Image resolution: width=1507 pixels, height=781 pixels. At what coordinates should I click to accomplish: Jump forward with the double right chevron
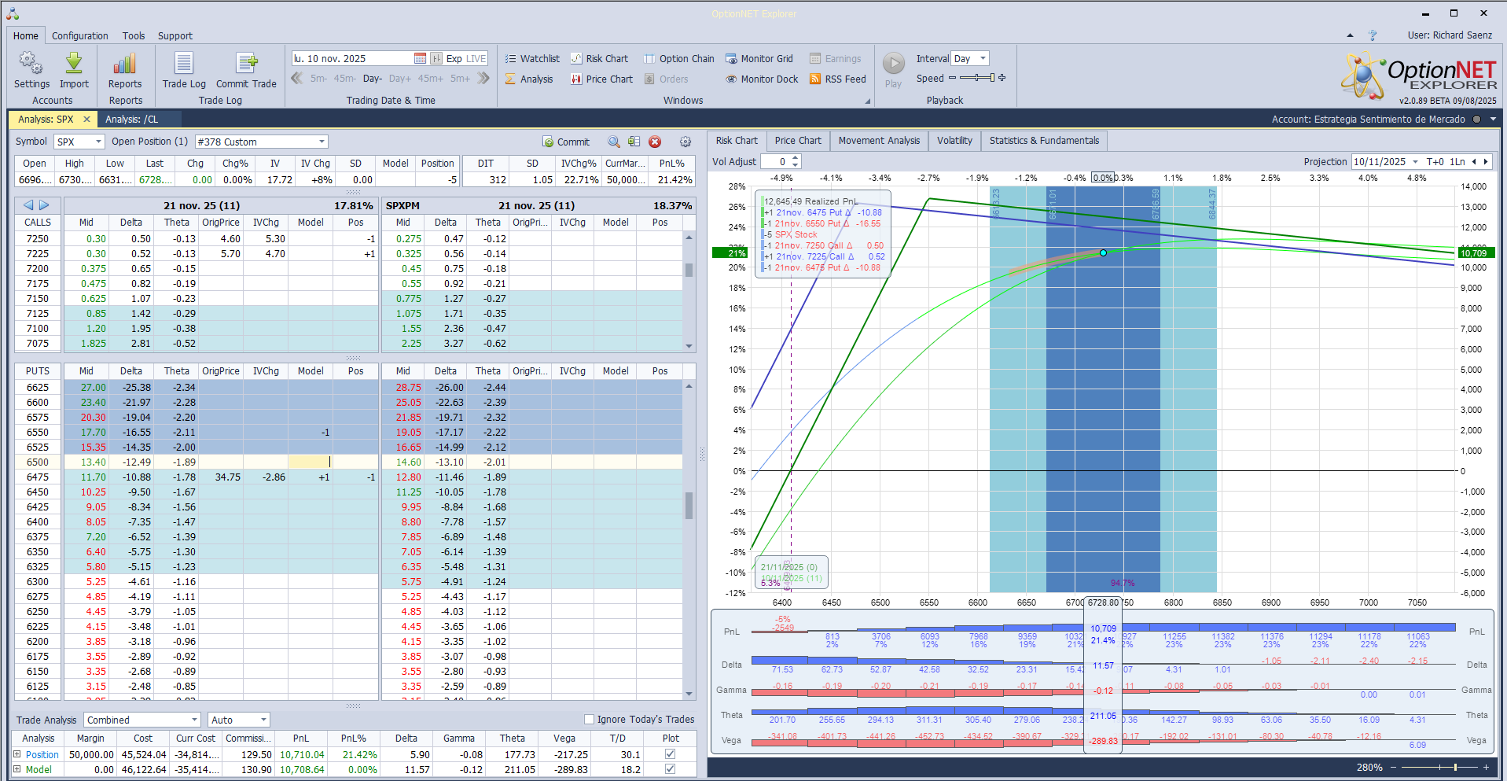tap(483, 78)
